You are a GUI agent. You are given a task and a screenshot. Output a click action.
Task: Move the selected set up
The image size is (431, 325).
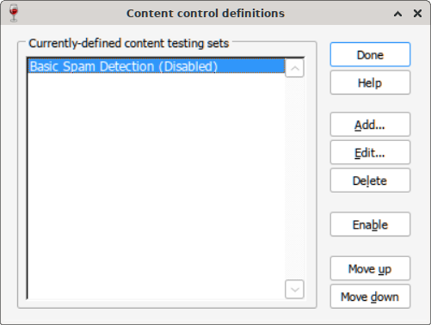click(370, 268)
